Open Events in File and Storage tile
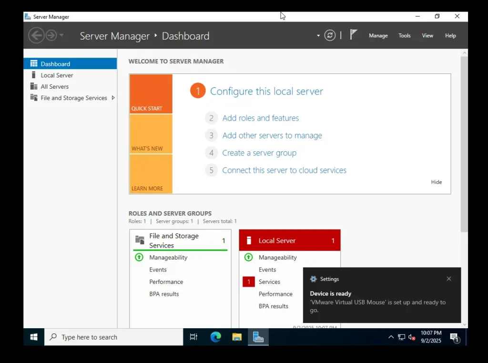 [158, 270]
